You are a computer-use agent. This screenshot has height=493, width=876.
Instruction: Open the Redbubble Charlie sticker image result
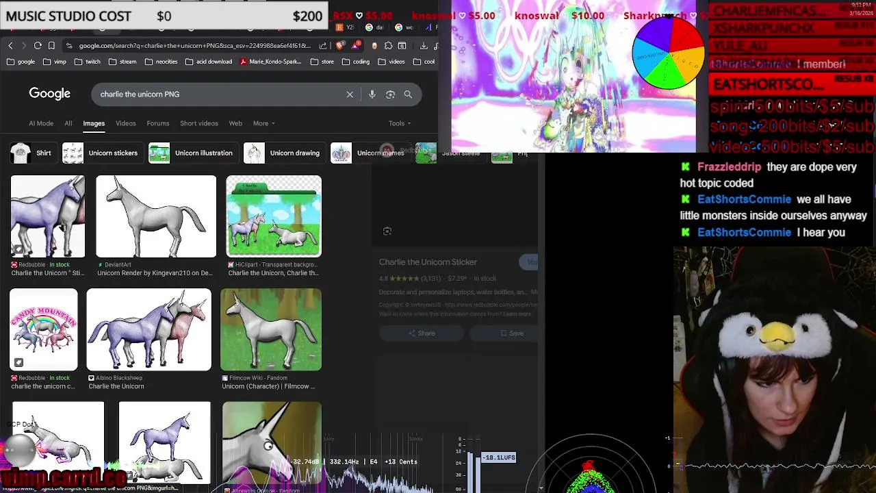pyautogui.click(x=48, y=216)
